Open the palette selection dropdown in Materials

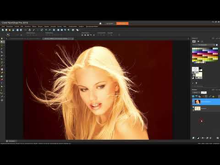(203, 45)
